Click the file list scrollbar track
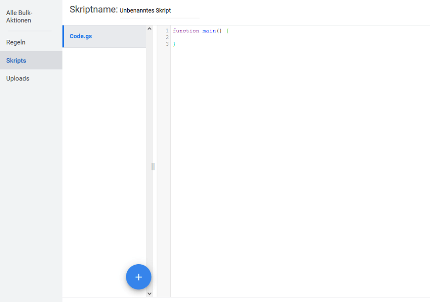Screen dimensions: 430x302 (149, 126)
